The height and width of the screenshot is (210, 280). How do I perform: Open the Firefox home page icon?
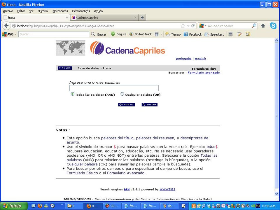pyautogui.click(x=263, y=26)
